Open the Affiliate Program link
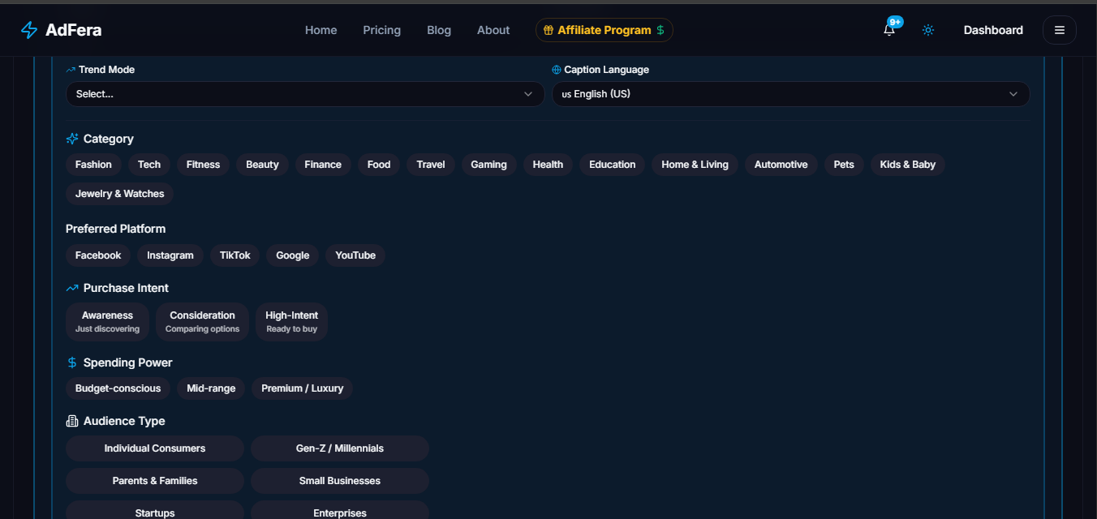1097x519 pixels. pyautogui.click(x=604, y=30)
